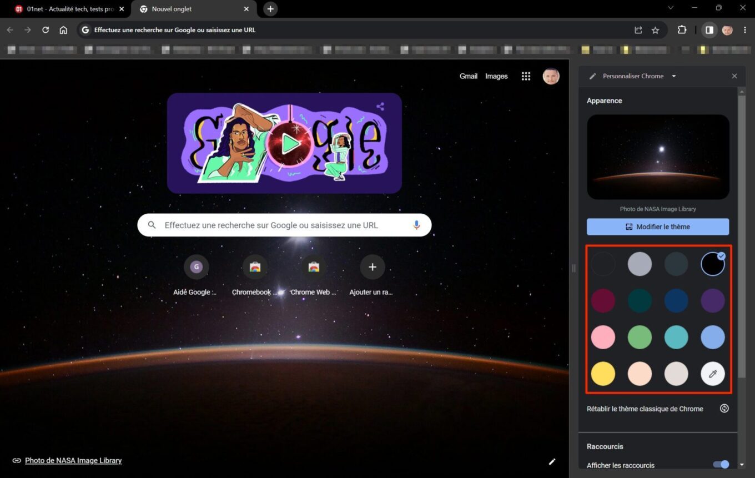Toggle Afficher les raccourcis switch

721,464
